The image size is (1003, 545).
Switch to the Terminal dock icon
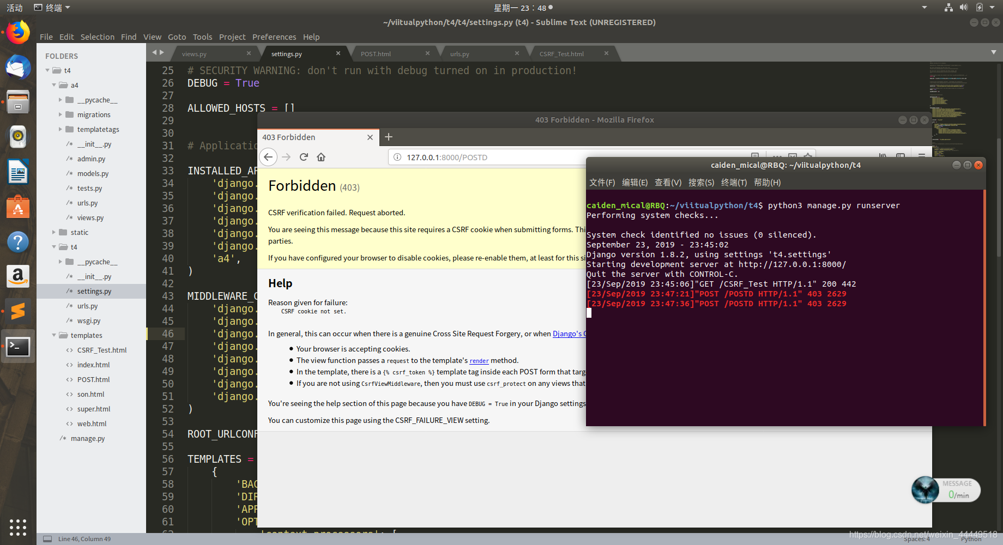[18, 347]
